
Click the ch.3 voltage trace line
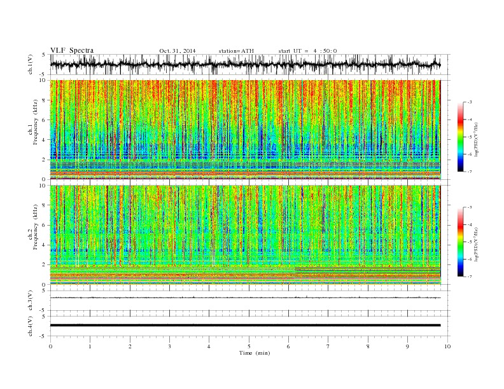(x=245, y=298)
